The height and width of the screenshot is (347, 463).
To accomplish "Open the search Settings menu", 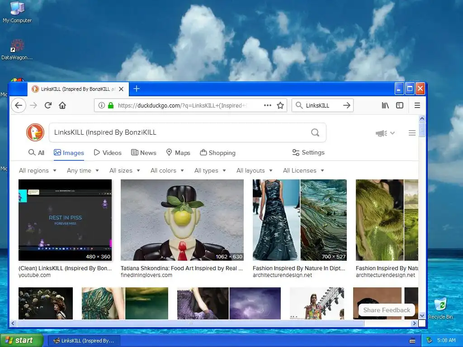I will (x=308, y=152).
